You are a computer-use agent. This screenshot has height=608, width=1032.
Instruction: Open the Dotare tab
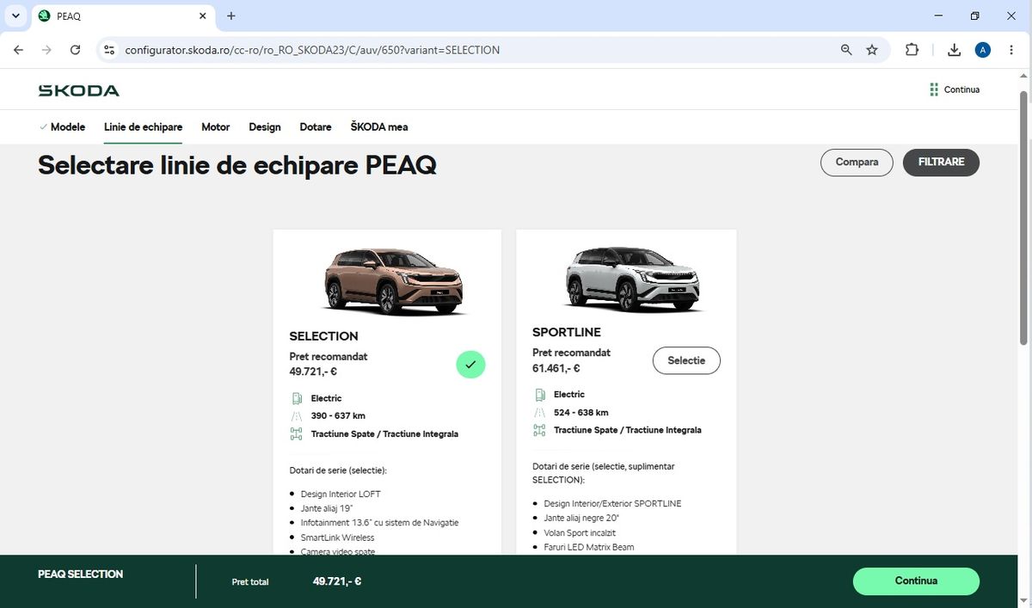click(x=316, y=126)
